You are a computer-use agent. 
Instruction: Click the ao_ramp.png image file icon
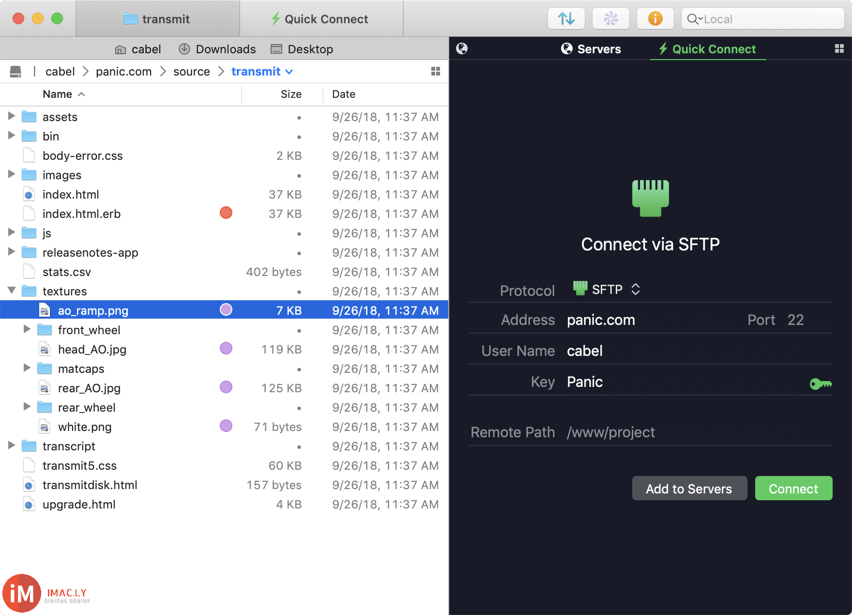pos(45,310)
